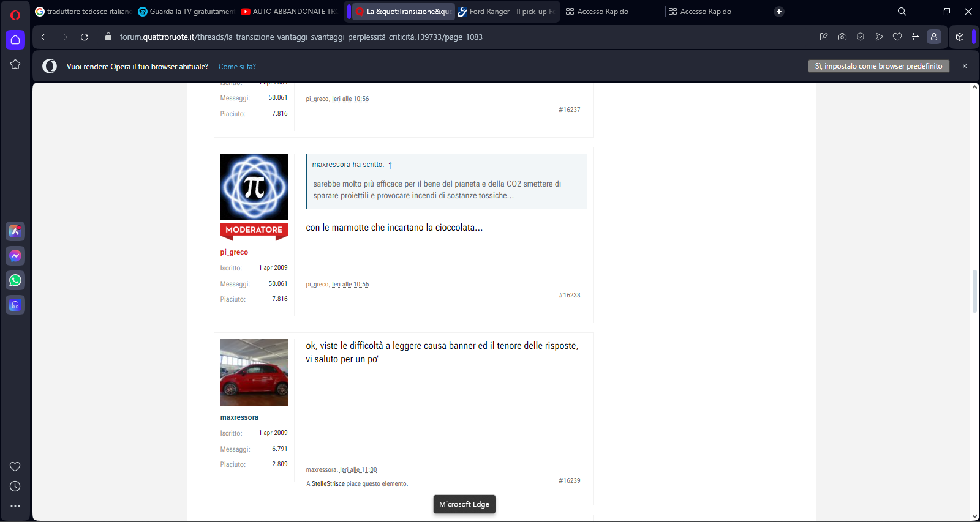Open Messenger in the Opera sidebar
This screenshot has width=980, height=522.
(x=15, y=256)
